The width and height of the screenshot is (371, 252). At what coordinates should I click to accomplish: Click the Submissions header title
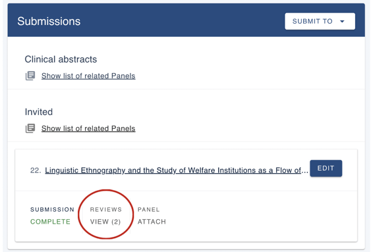point(49,21)
